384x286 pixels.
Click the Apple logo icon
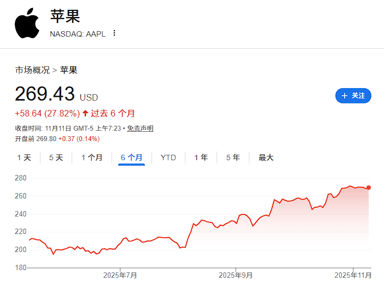(x=27, y=25)
